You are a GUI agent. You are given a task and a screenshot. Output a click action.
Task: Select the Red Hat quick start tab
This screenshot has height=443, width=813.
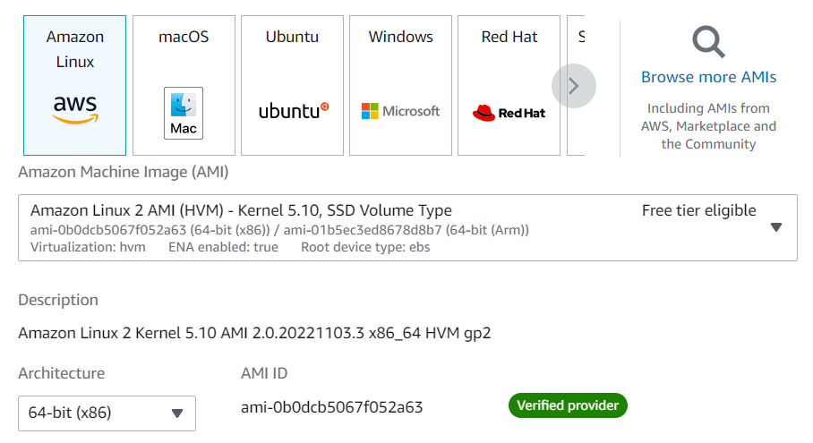pos(509,37)
